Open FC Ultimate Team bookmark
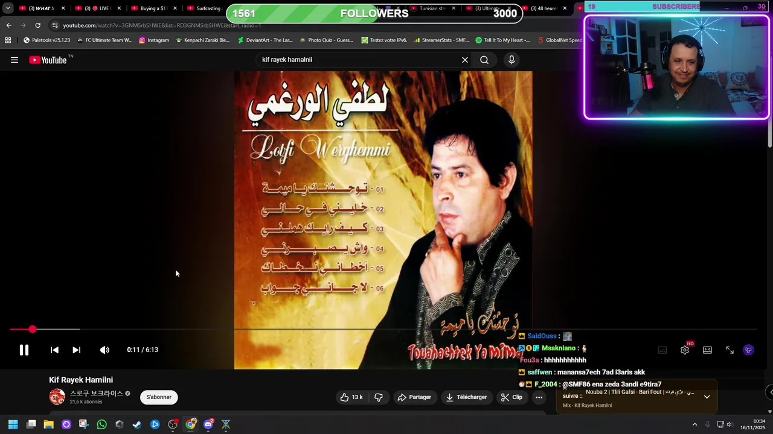 point(104,40)
